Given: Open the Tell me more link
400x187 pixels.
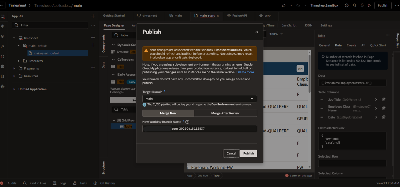Looking at the screenshot, I should (x=245, y=72).
